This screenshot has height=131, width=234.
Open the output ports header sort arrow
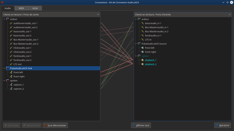(98, 14)
